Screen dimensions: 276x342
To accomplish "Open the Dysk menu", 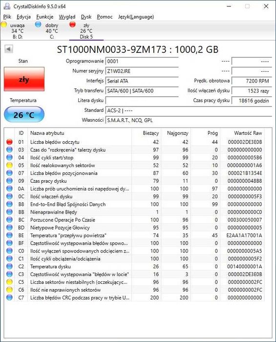I will click(86, 17).
